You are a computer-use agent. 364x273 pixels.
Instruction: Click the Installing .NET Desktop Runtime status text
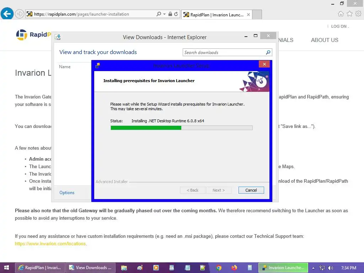click(x=168, y=121)
